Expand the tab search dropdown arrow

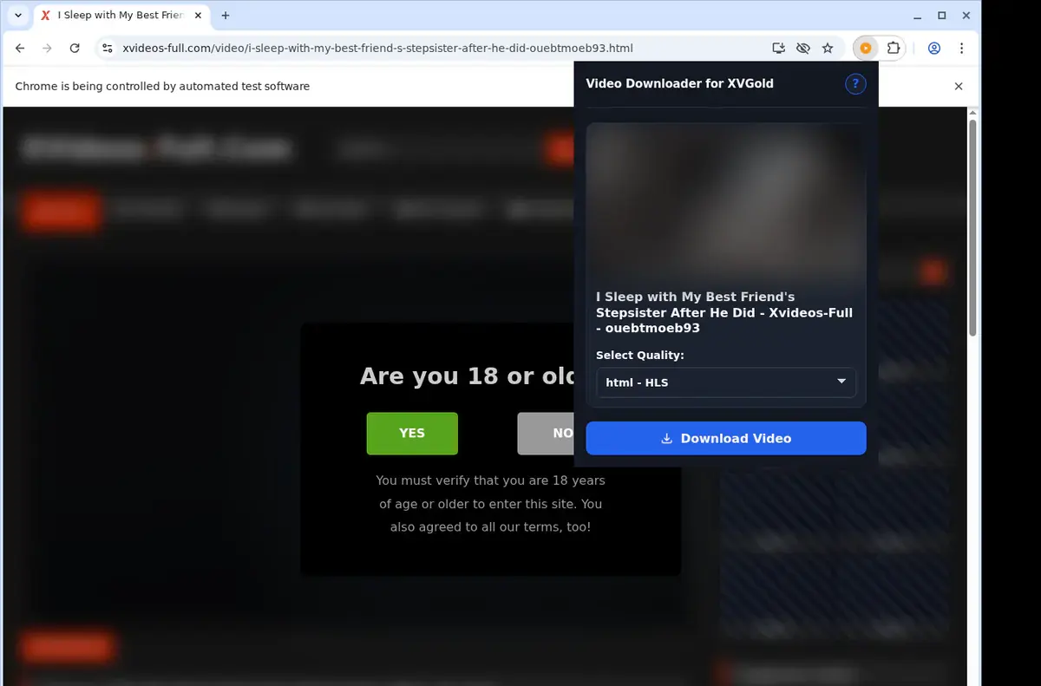[18, 16]
